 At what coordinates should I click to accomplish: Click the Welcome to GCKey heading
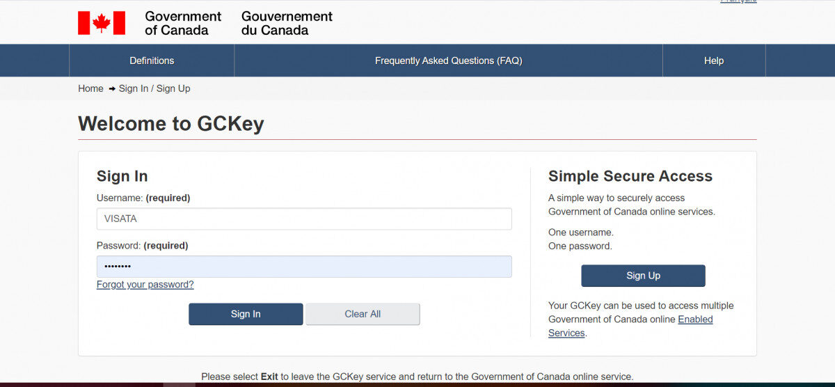(x=171, y=124)
